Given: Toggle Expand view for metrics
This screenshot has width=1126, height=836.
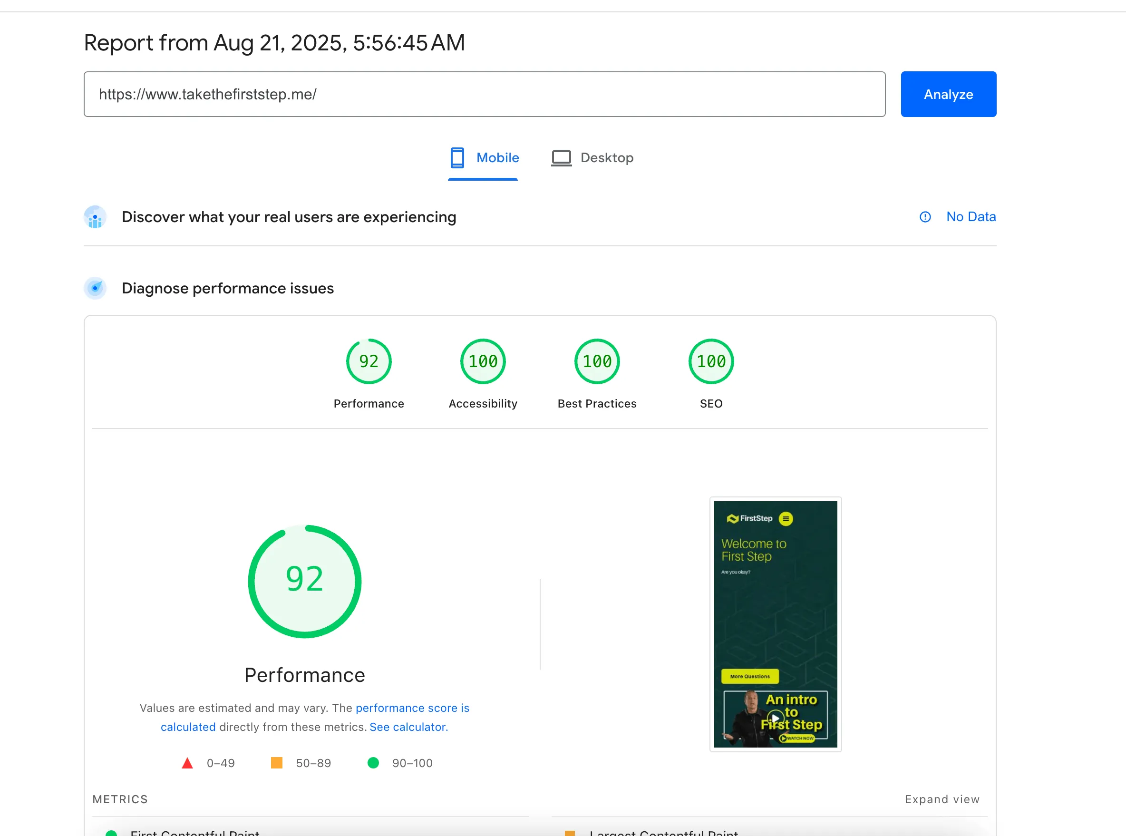Looking at the screenshot, I should (x=942, y=799).
